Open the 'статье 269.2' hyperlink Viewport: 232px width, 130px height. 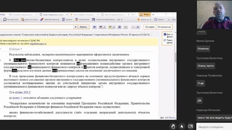coord(22,92)
